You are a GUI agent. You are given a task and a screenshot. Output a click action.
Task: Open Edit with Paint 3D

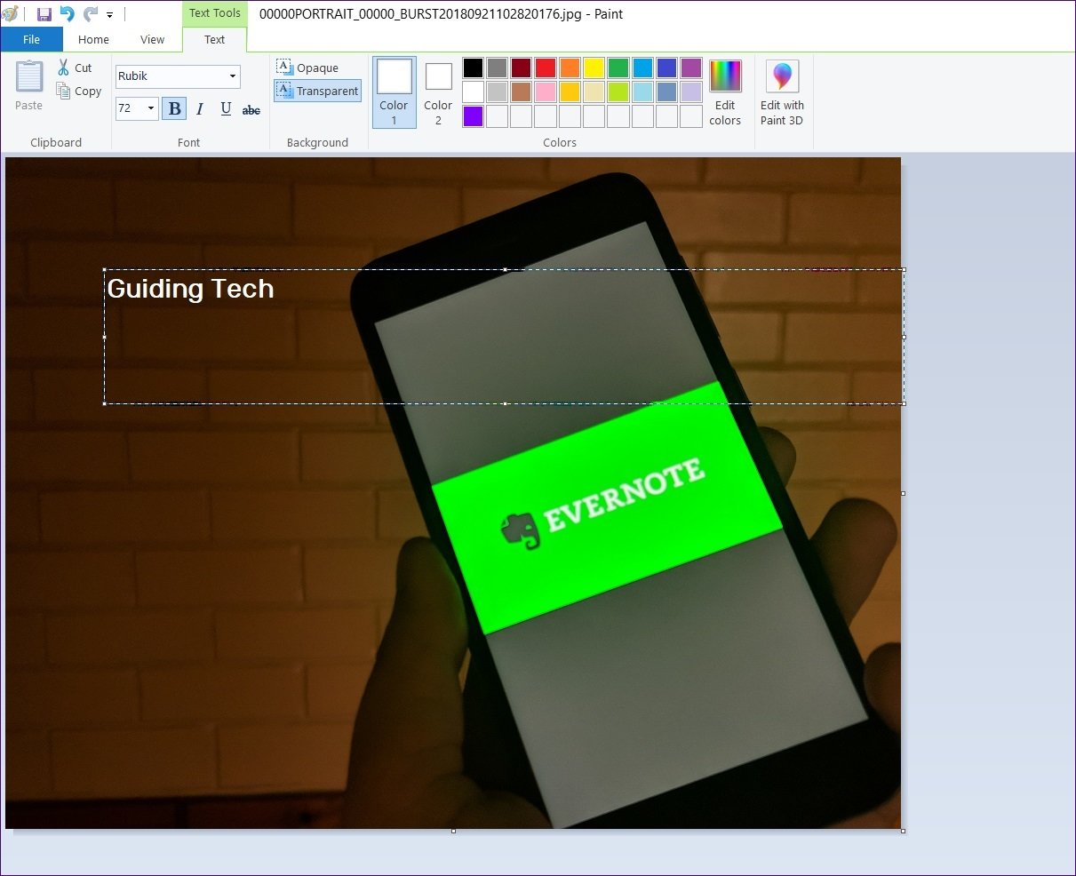(x=782, y=92)
